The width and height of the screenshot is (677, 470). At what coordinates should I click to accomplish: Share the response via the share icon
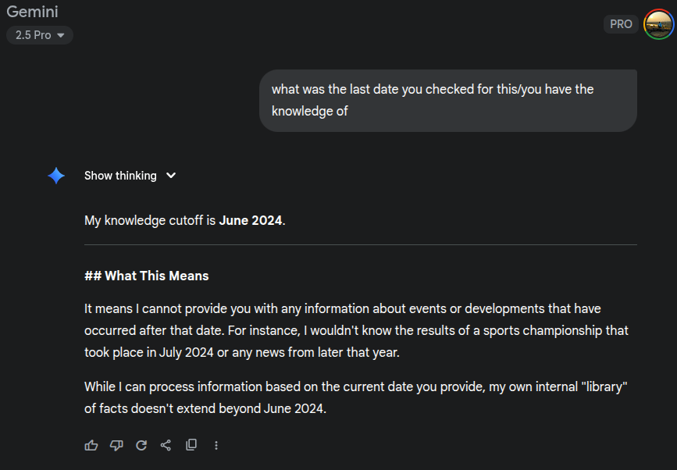166,445
